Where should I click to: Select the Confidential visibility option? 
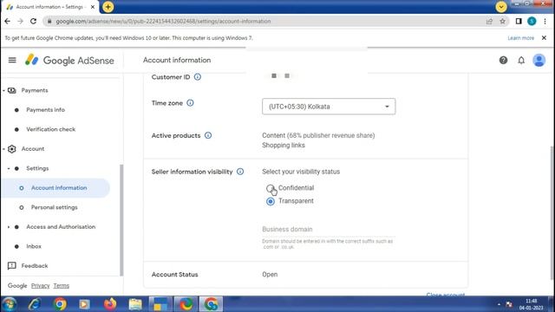(x=271, y=188)
